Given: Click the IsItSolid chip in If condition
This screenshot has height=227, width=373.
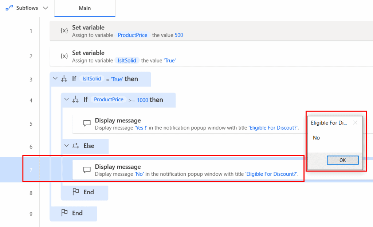Looking at the screenshot, I should 91,79.
